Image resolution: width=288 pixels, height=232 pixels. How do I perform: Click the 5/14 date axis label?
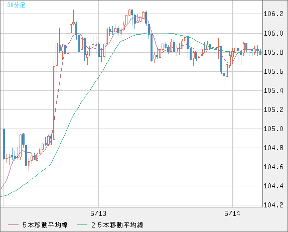232,213
